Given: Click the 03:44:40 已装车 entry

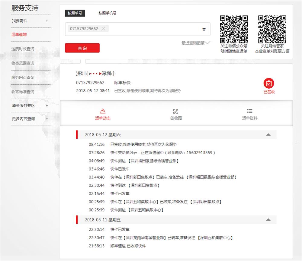Looking at the screenshot, I should click(x=163, y=177).
